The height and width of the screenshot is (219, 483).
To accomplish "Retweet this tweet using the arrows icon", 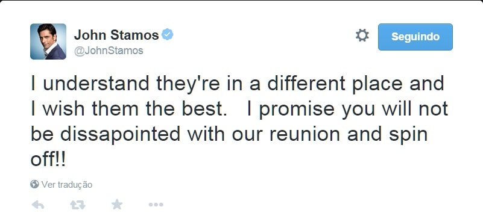I will 78,205.
